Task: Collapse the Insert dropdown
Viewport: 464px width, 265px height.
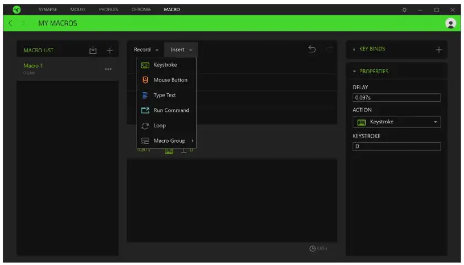Action: pos(181,50)
